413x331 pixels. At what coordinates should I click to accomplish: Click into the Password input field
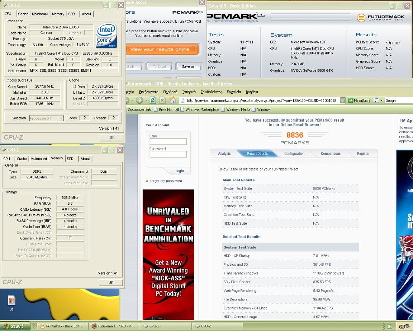pos(168,154)
